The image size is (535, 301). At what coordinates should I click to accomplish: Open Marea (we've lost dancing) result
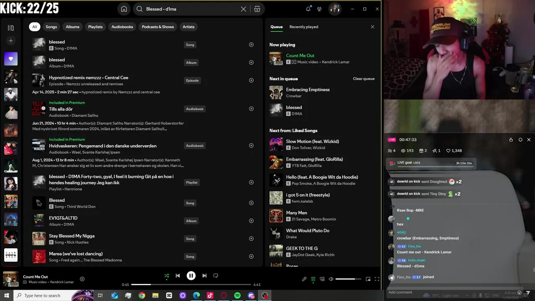pos(142,257)
